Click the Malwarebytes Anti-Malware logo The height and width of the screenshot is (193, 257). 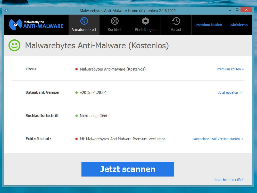tap(36, 25)
